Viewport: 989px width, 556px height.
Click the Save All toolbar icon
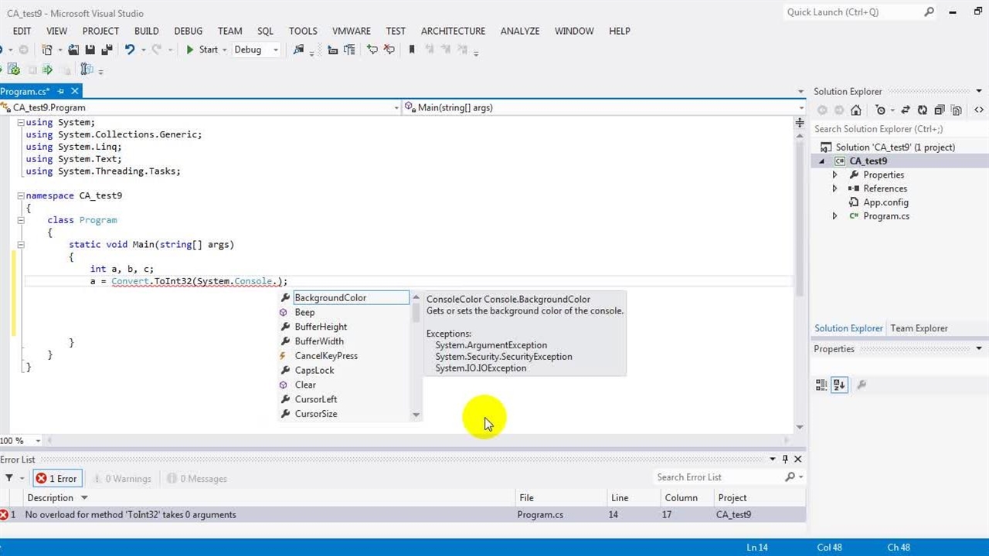(x=107, y=49)
